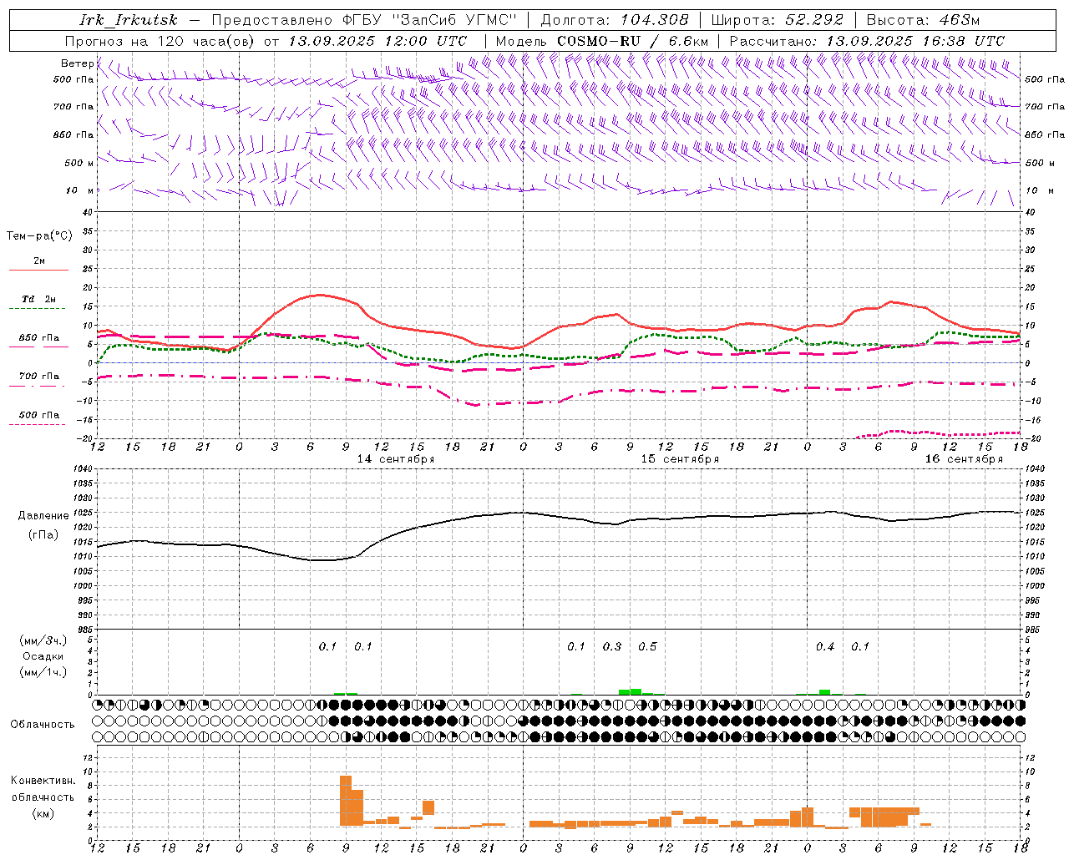Click the Долгота: 104.308 value

(615, 20)
